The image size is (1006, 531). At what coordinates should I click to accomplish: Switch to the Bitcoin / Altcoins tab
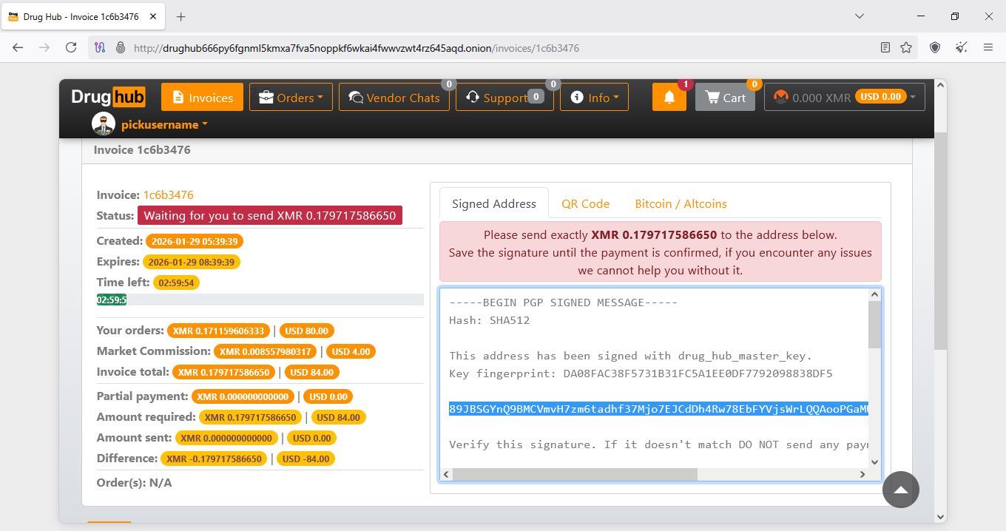(x=681, y=203)
